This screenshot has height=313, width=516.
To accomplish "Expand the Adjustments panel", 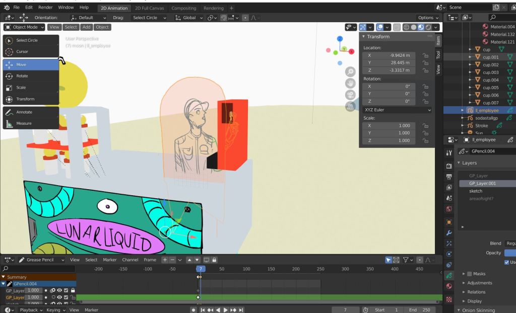I will [x=479, y=283].
